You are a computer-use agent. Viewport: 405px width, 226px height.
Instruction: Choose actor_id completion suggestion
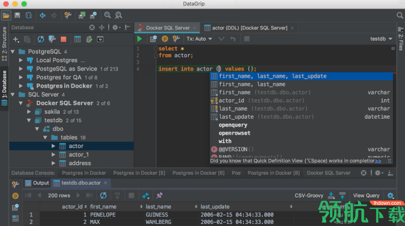pyautogui.click(x=301, y=101)
